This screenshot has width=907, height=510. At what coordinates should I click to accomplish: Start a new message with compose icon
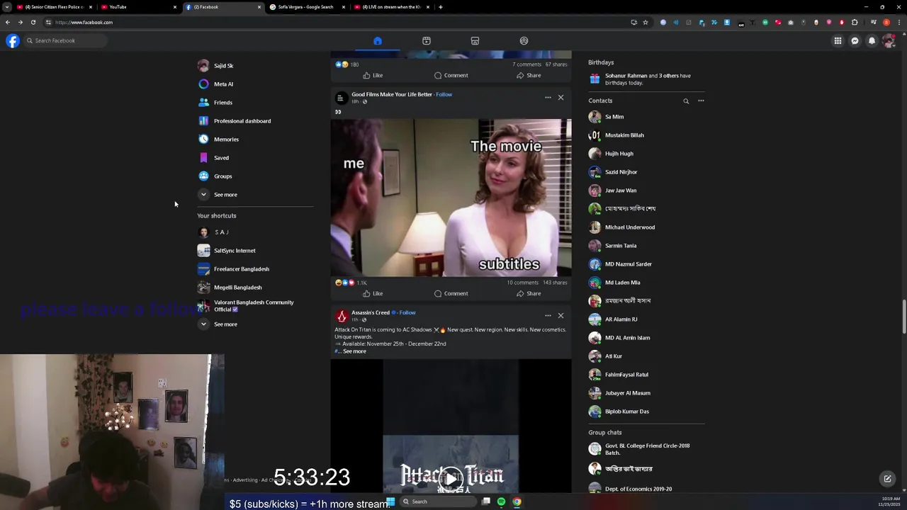tap(887, 479)
